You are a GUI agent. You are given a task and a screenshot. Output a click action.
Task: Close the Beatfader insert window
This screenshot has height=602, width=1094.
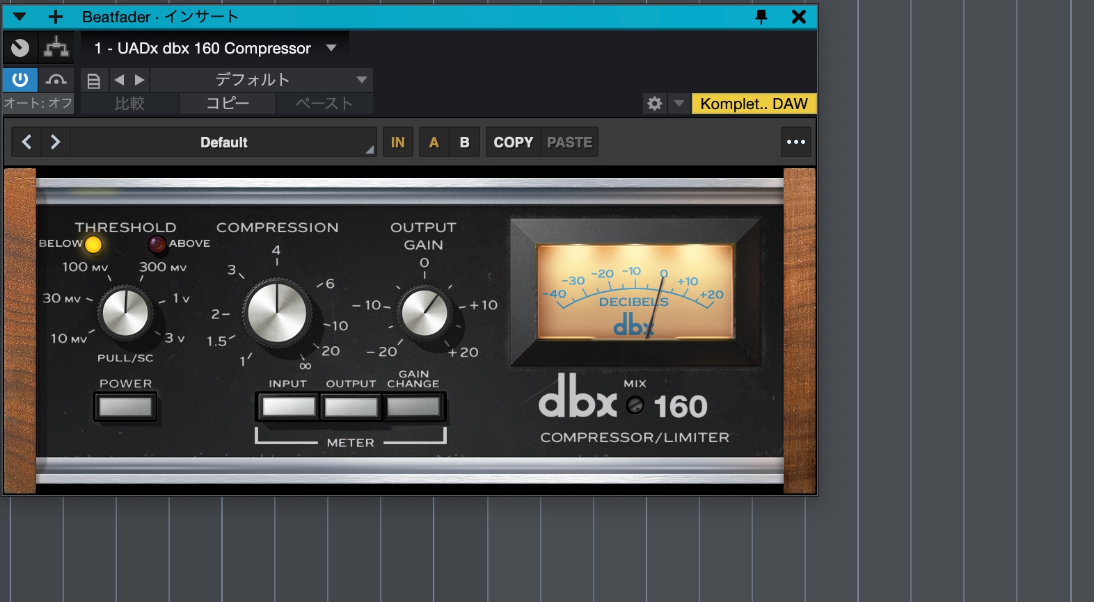[x=799, y=17]
